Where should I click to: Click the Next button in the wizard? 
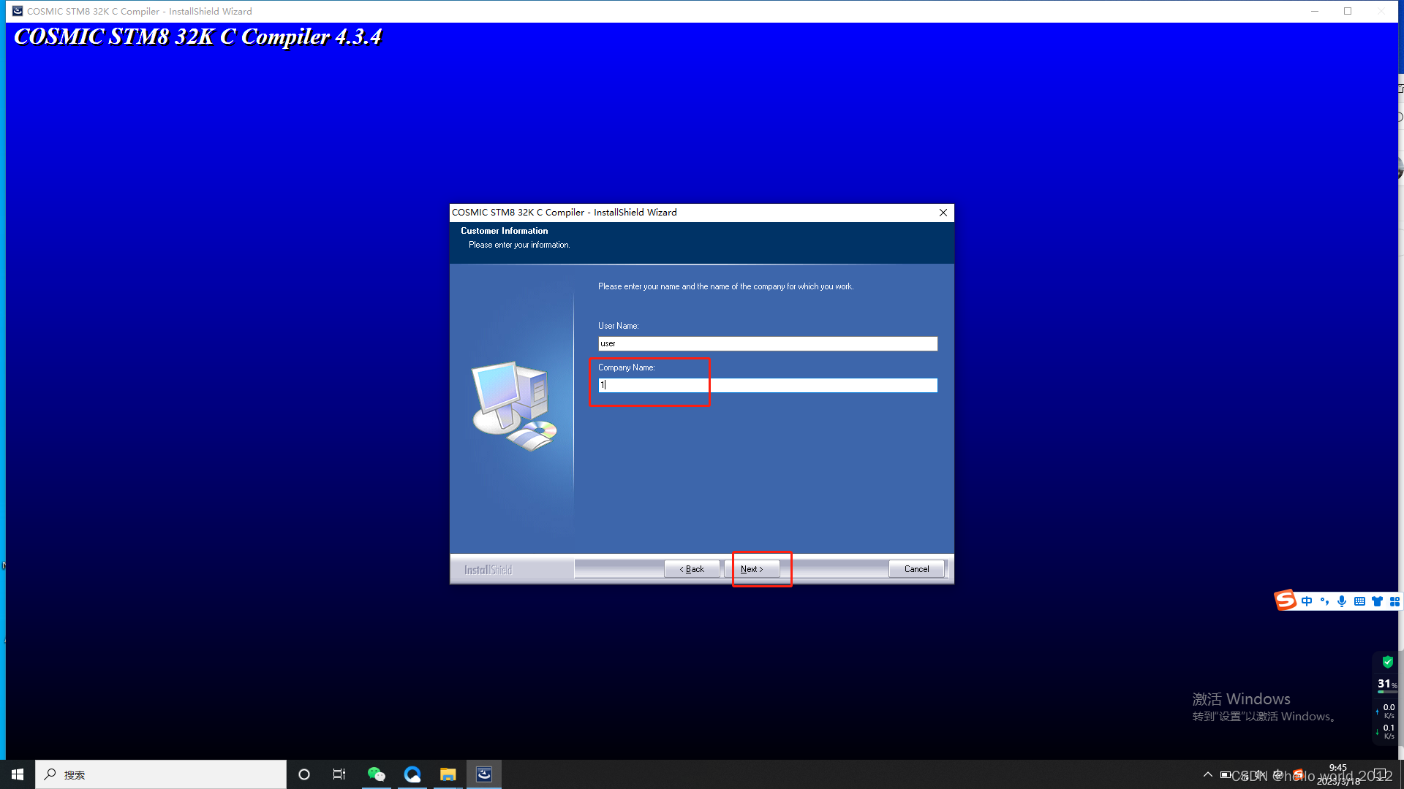(x=752, y=569)
